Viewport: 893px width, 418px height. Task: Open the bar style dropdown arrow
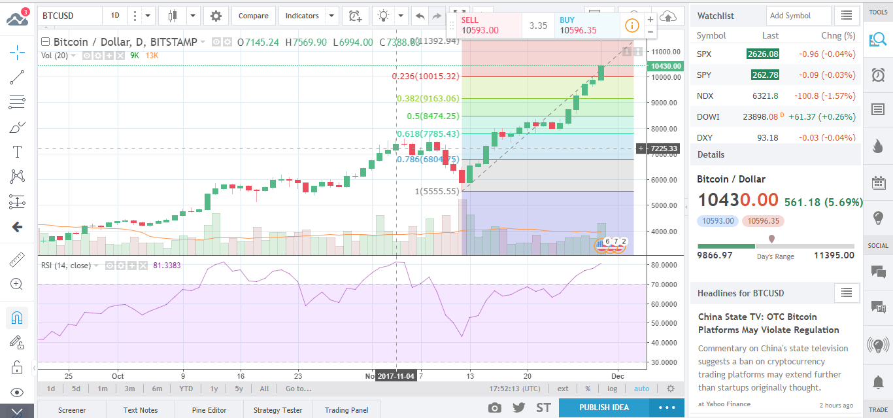(193, 16)
